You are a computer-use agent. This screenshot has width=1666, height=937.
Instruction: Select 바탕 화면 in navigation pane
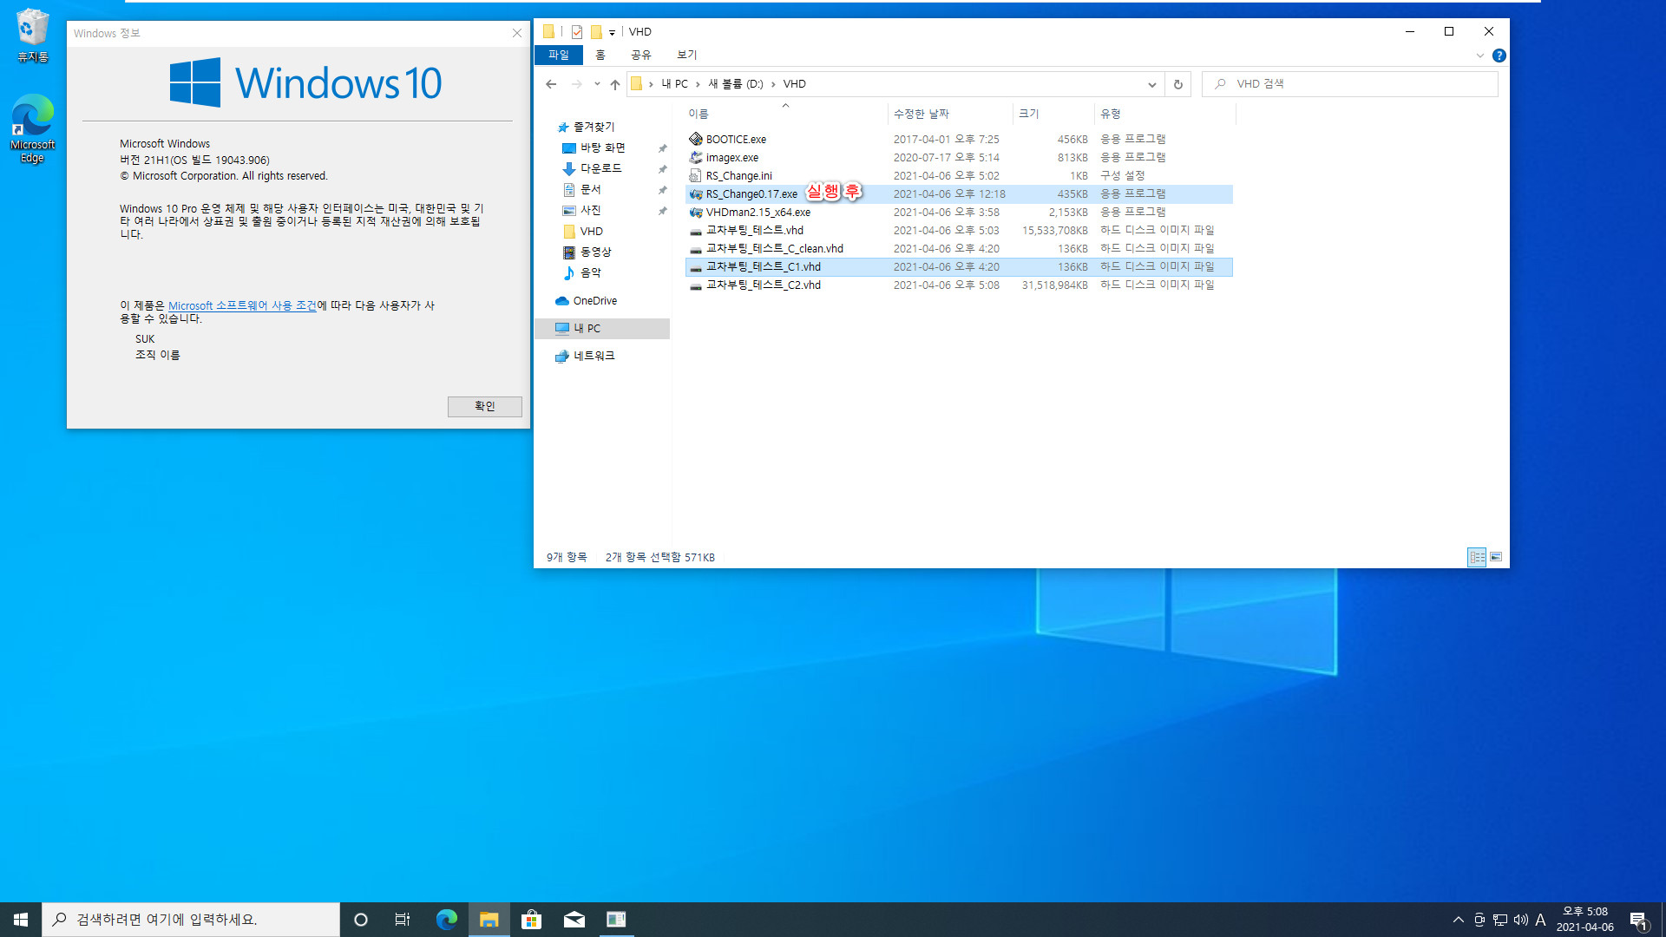click(602, 148)
